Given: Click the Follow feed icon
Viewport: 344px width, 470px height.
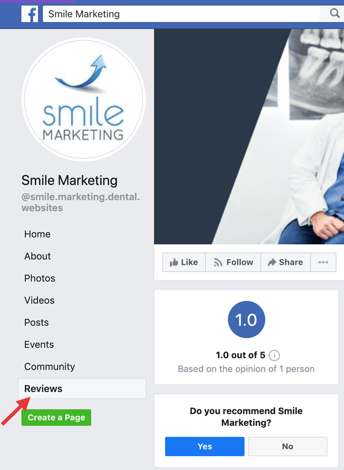Looking at the screenshot, I should [218, 263].
